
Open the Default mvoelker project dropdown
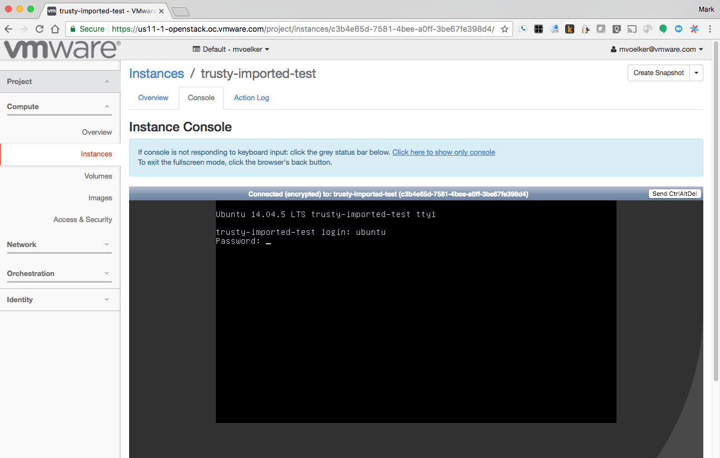pos(231,49)
